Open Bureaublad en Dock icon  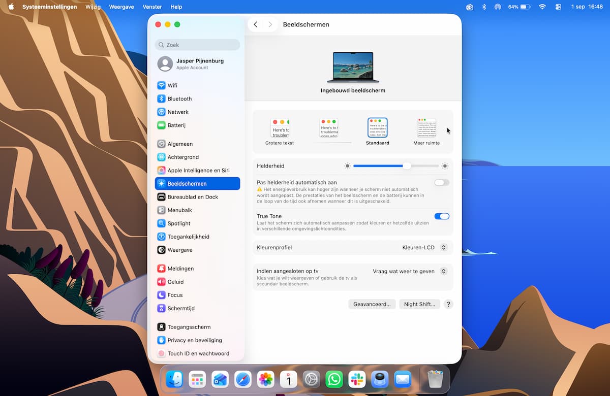pos(161,196)
